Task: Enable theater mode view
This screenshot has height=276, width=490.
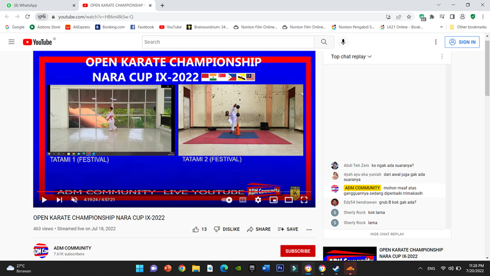Action: click(x=288, y=200)
